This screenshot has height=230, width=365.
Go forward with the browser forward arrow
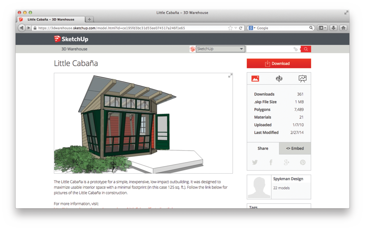[29, 28]
